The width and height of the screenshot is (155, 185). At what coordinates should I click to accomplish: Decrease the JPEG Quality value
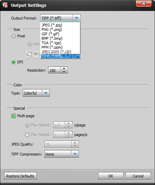75,146
